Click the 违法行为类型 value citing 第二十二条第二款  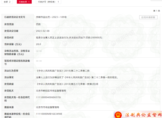(63, 71)
